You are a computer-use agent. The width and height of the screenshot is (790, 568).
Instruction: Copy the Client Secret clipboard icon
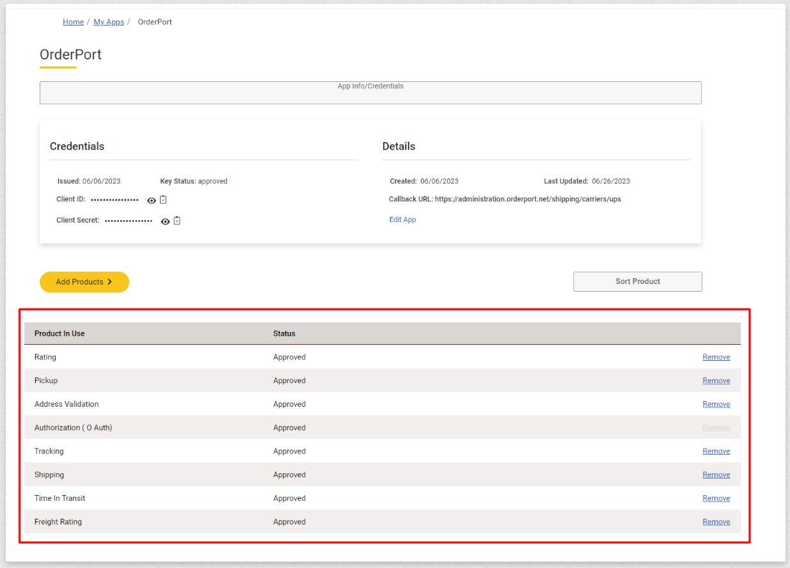[177, 221]
